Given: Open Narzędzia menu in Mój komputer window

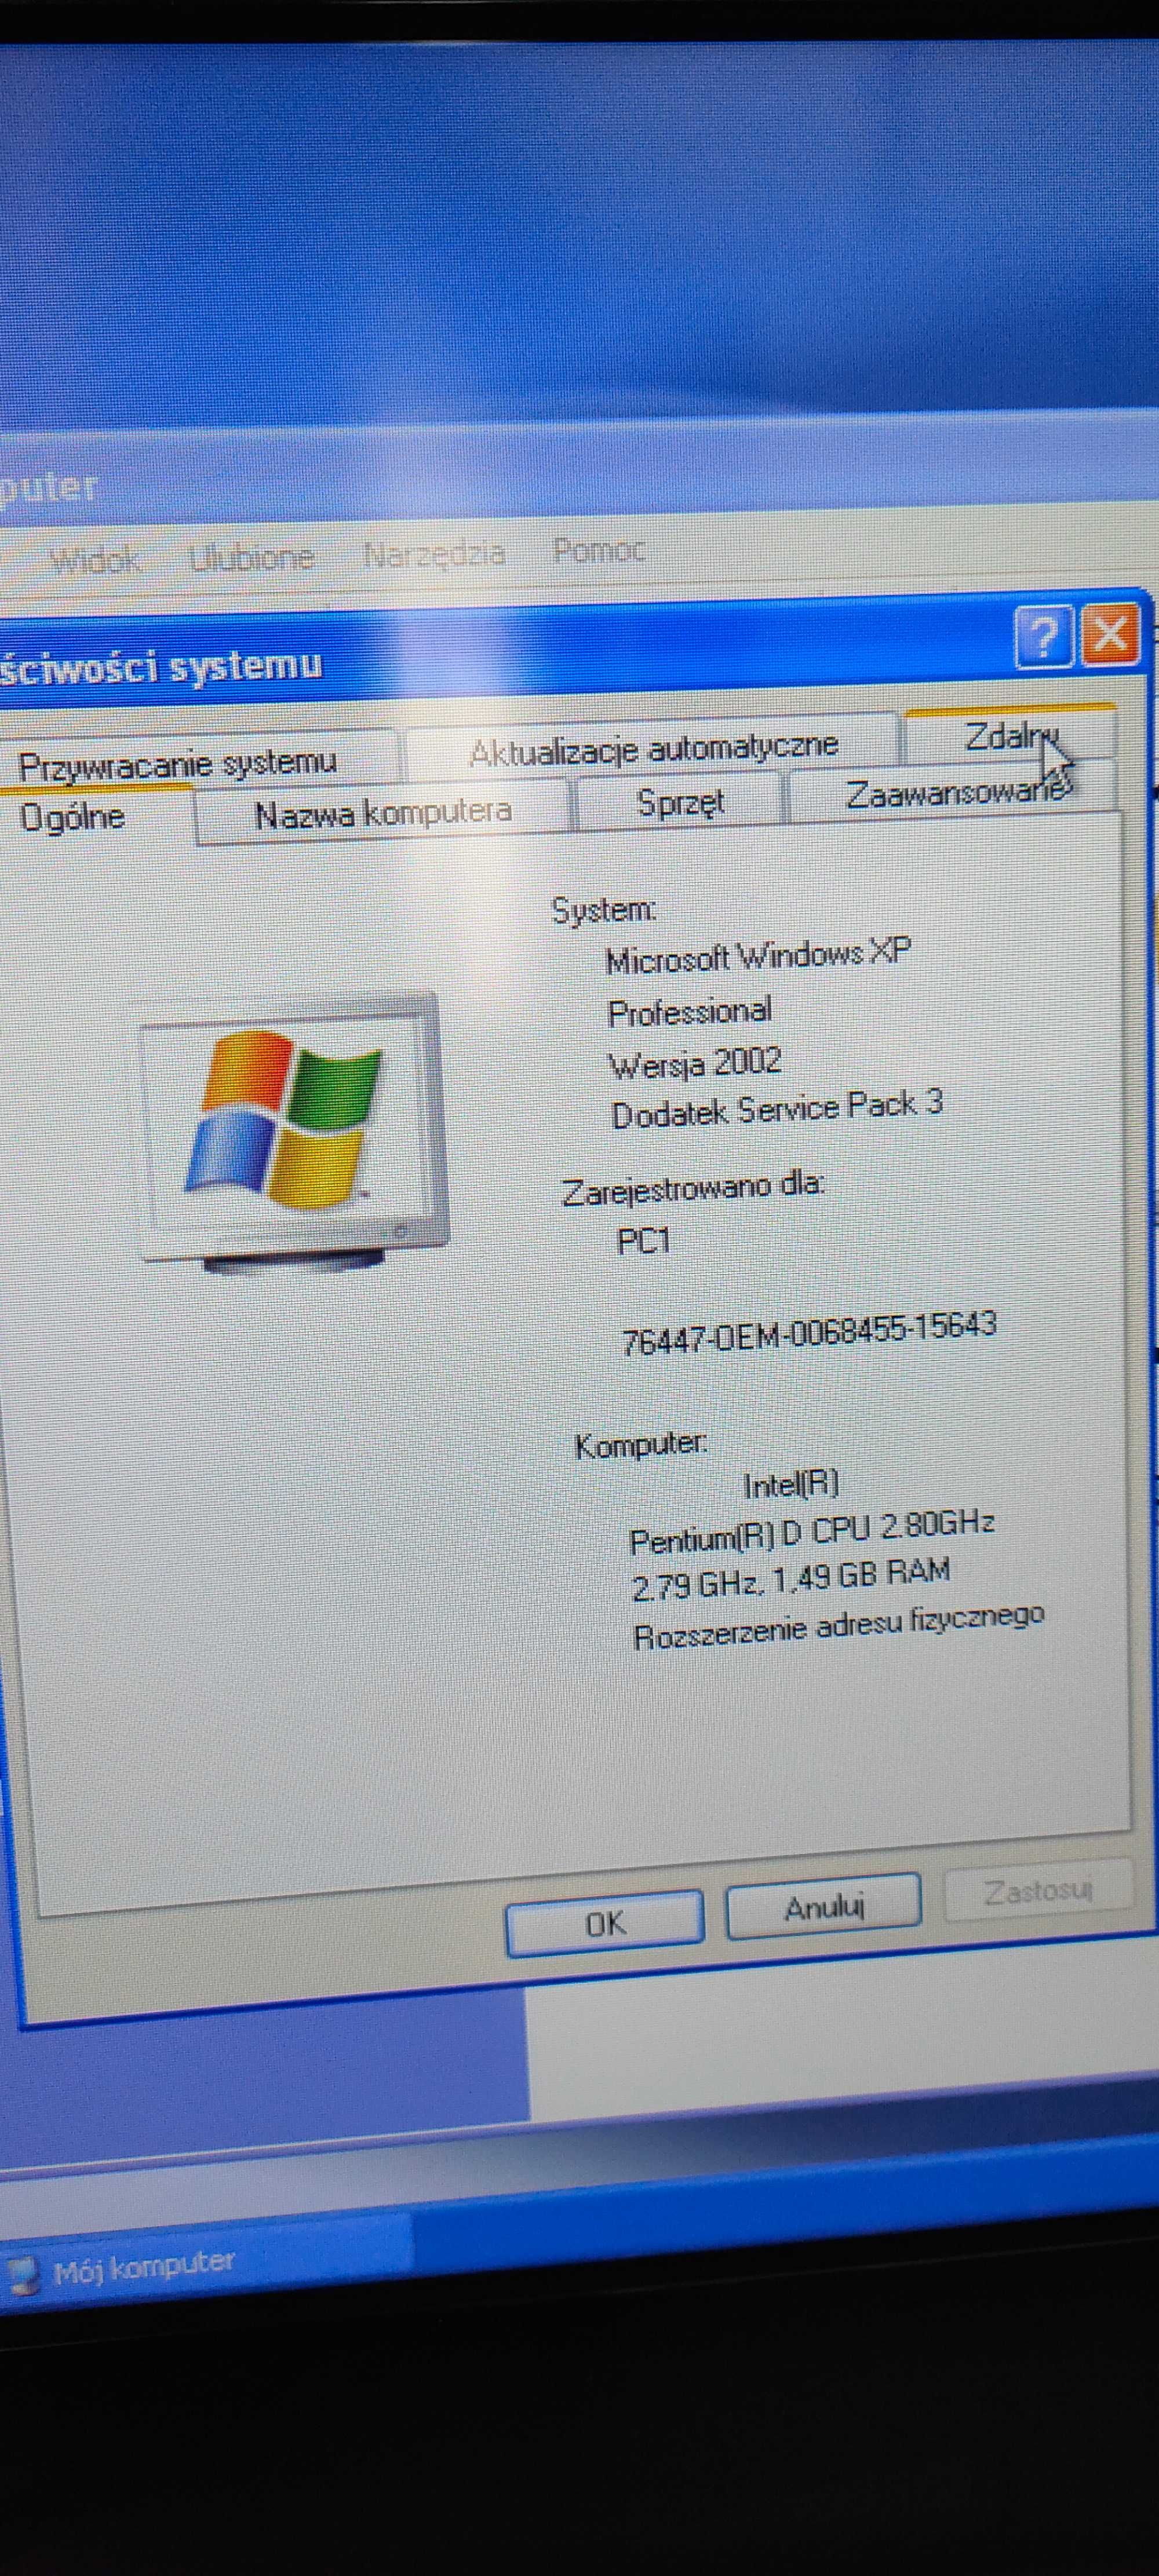Looking at the screenshot, I should 433,553.
